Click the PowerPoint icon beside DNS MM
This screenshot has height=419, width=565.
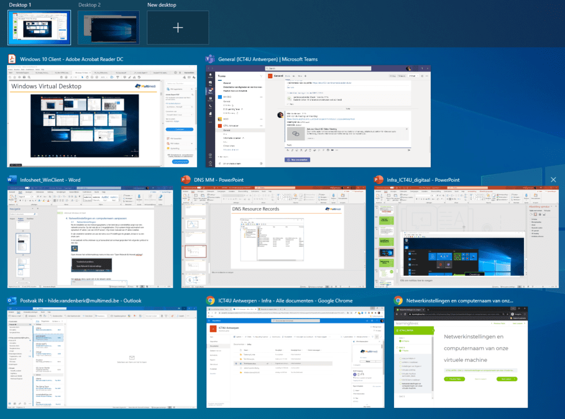tap(186, 179)
